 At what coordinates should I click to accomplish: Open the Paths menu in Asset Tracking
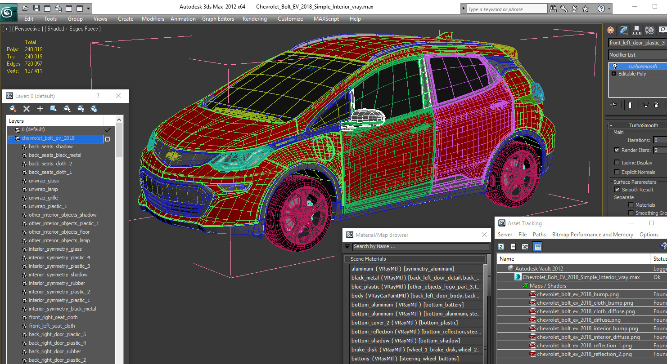coord(539,235)
